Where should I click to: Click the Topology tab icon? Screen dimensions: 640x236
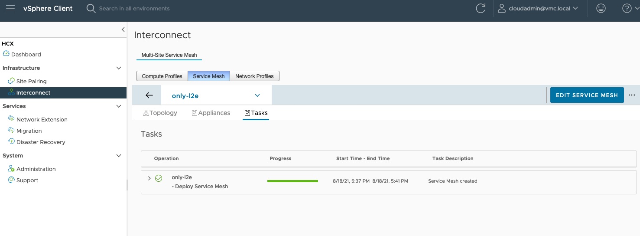[x=146, y=113]
